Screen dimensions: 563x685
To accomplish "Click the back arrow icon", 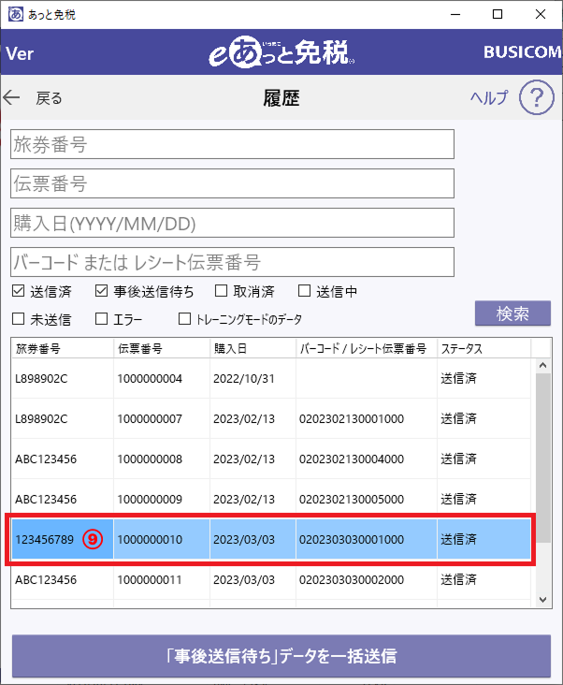I will [x=12, y=97].
